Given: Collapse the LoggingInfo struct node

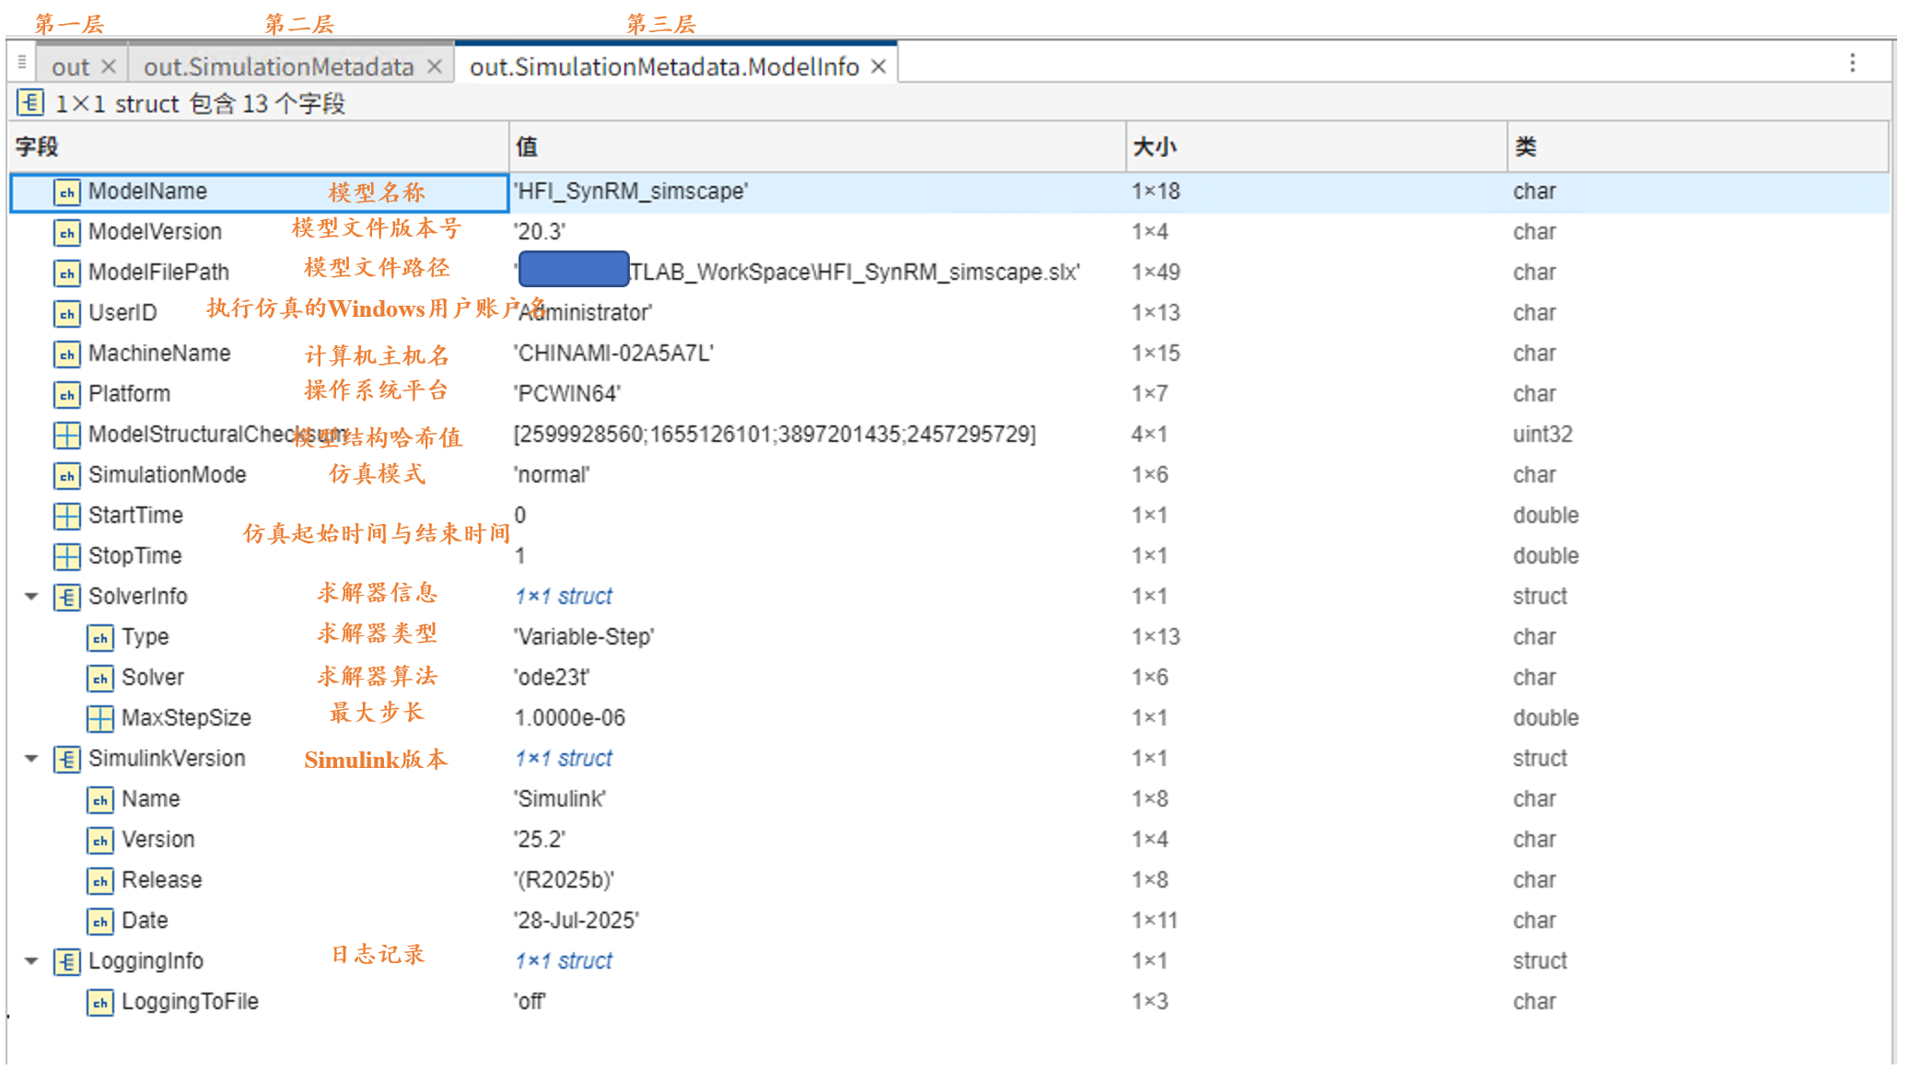Looking at the screenshot, I should [x=31, y=961].
